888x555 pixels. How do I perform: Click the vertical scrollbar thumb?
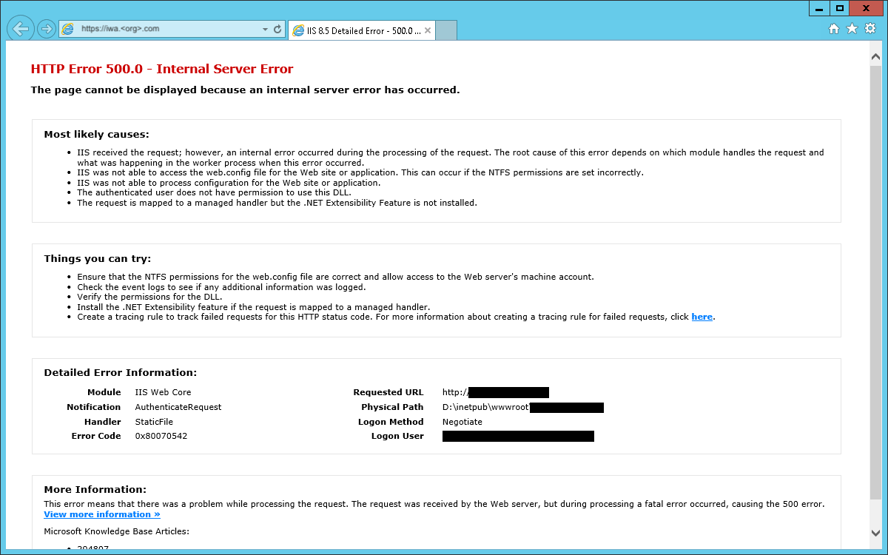(875, 281)
